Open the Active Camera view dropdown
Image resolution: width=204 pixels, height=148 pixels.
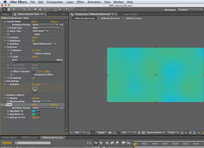[x=156, y=132]
